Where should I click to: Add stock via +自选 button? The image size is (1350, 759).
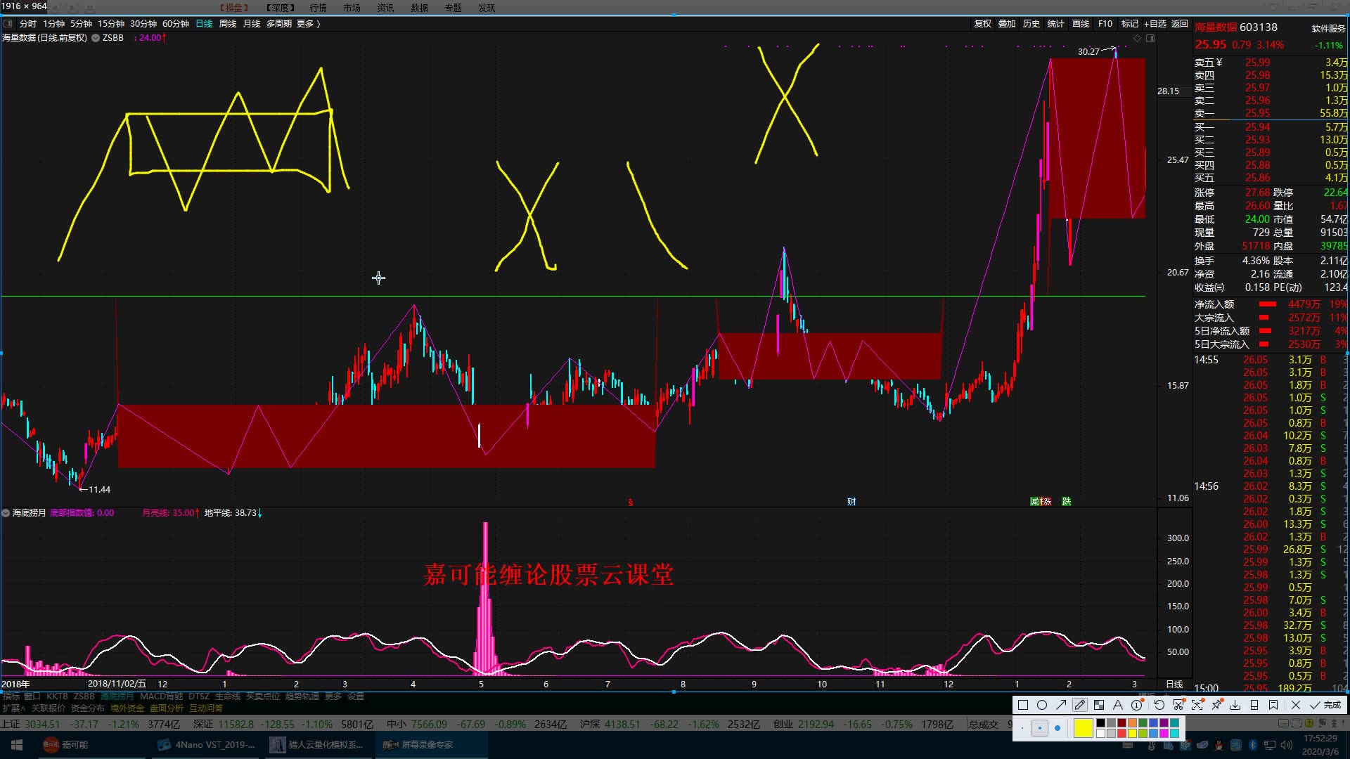pos(1155,23)
